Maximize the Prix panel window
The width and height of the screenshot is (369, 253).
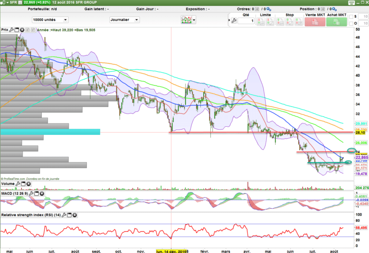[17, 30]
